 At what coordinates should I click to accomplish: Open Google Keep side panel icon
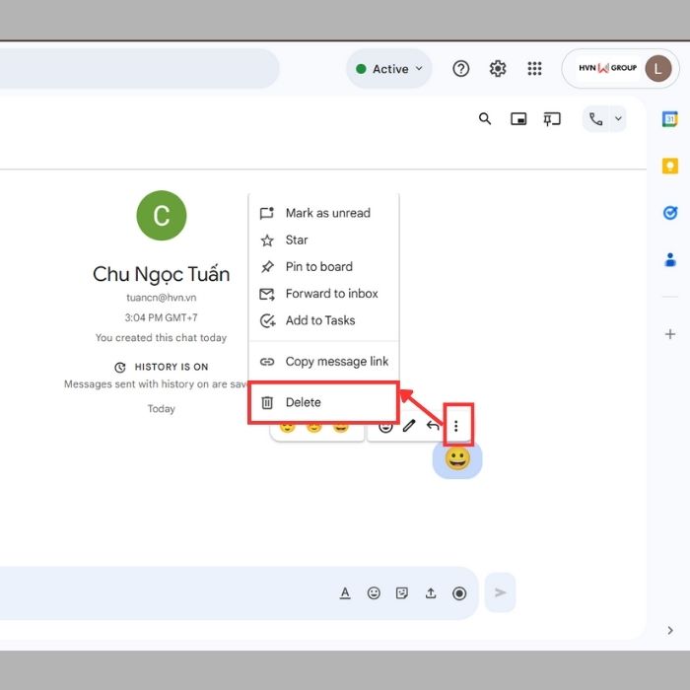pyautogui.click(x=669, y=166)
